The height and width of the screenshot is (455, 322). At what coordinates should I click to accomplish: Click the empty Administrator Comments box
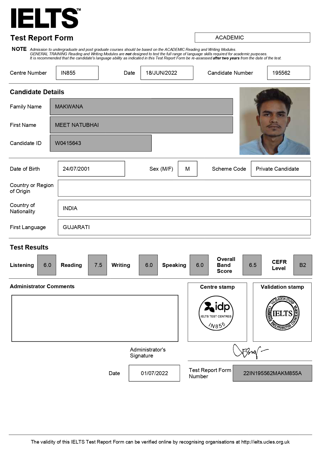pyautogui.click(x=95, y=318)
